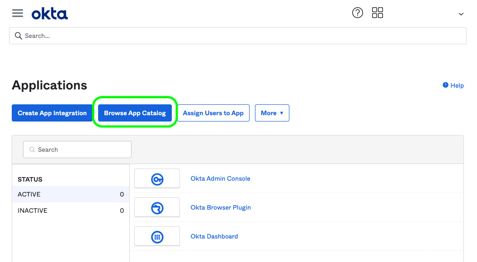Click the Okta Admin Console key icon
This screenshot has height=262, width=477.
(x=157, y=179)
